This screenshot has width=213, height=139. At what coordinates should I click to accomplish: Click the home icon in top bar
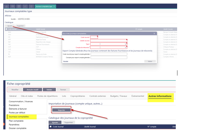7,6
